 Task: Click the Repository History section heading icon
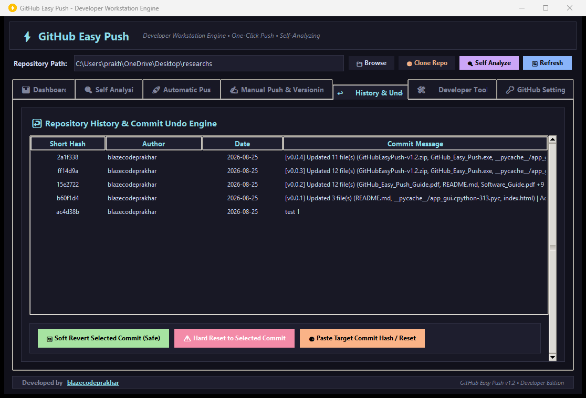pyautogui.click(x=37, y=123)
